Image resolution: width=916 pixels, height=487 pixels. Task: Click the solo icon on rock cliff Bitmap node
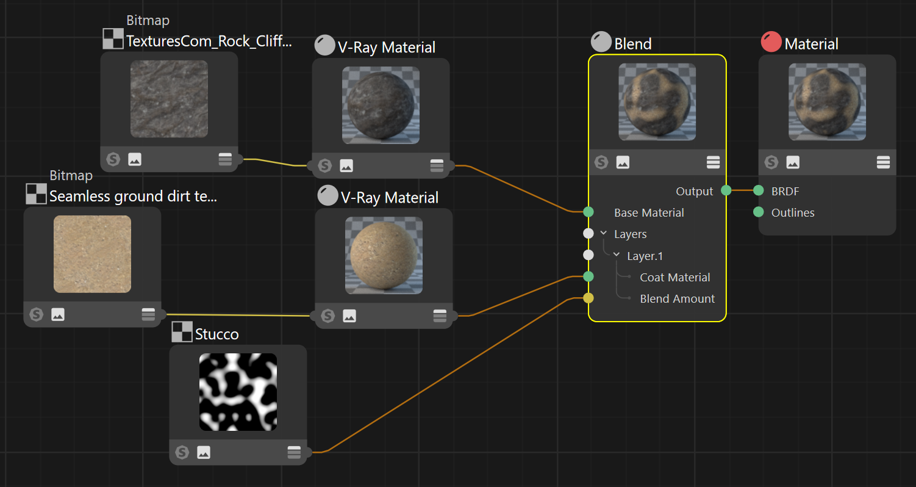[113, 160]
